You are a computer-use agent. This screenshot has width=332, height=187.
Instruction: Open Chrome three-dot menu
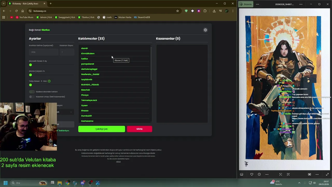coord(233,11)
